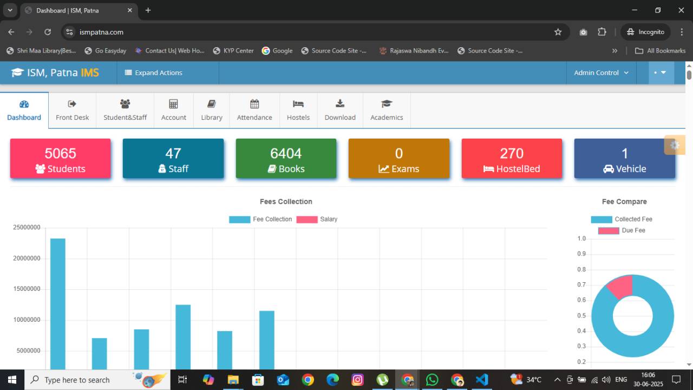Click the Front Desk icon

pos(72,104)
